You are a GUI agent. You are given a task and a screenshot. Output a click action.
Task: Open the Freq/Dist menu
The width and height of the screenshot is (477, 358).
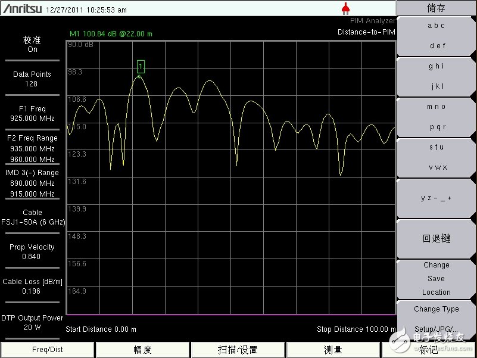coord(48,350)
